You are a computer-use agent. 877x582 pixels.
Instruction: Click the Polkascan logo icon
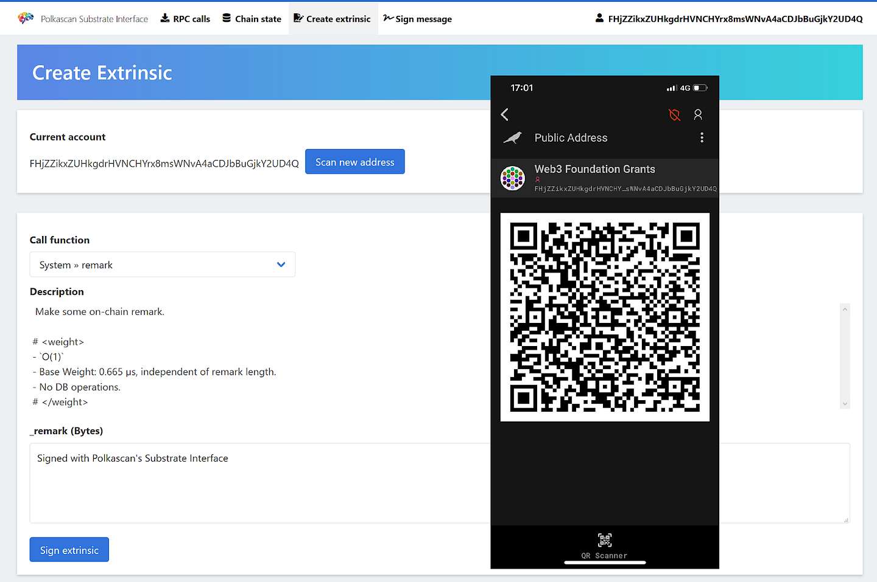(x=26, y=18)
